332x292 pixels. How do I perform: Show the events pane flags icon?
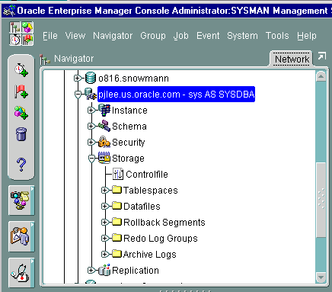[x=27, y=40]
